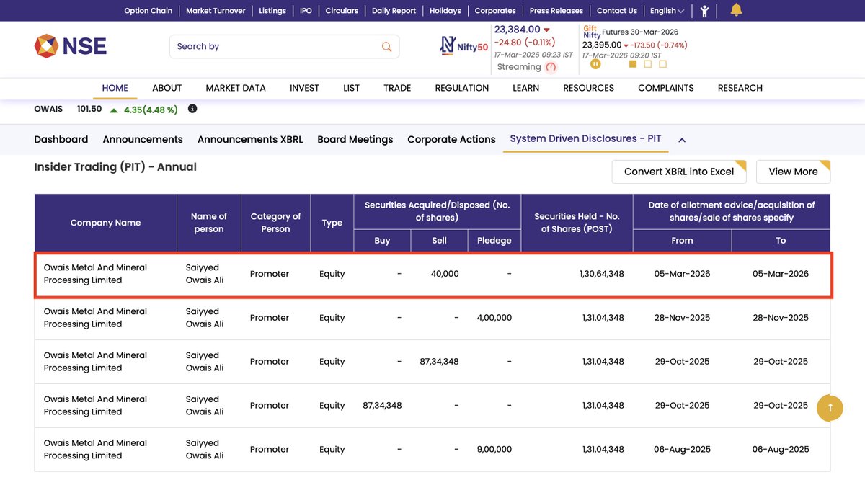Switch to the Announcements XBRL tab
Screen dimensions: 865x485
[250, 140]
